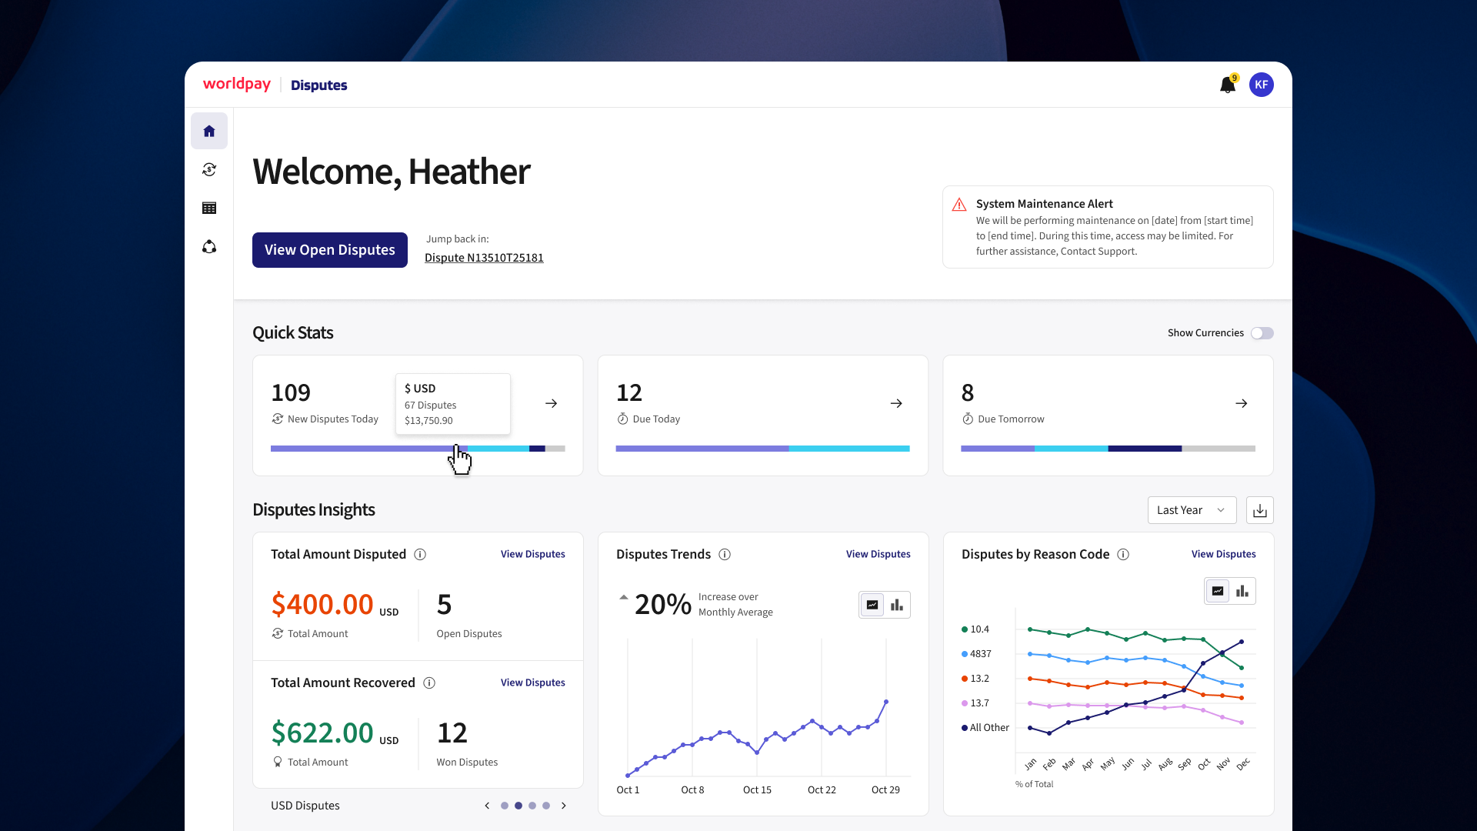
Task: View Disputes link in Total Amount Disputed
Action: 533,555
